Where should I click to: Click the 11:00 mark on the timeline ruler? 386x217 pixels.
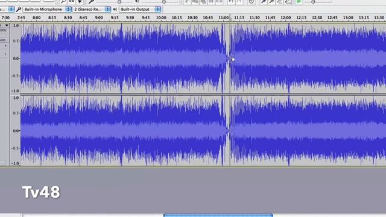tap(223, 17)
